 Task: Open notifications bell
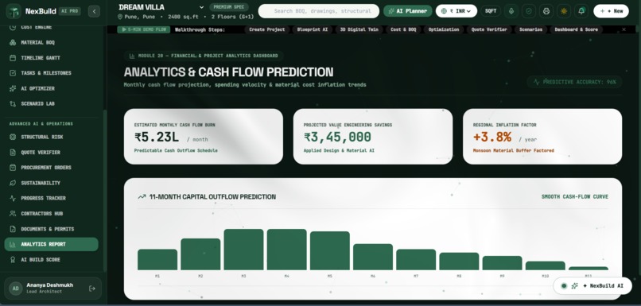[581, 11]
